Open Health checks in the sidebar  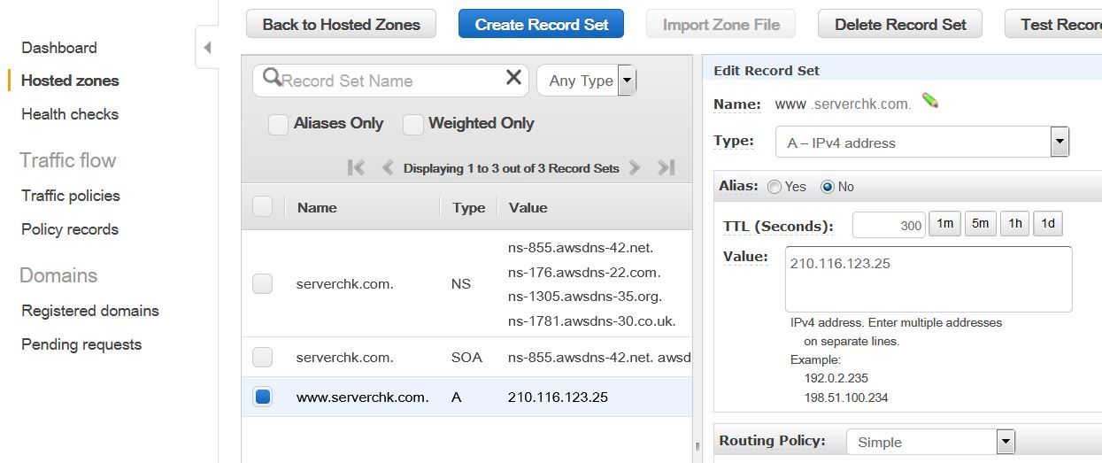tap(70, 114)
